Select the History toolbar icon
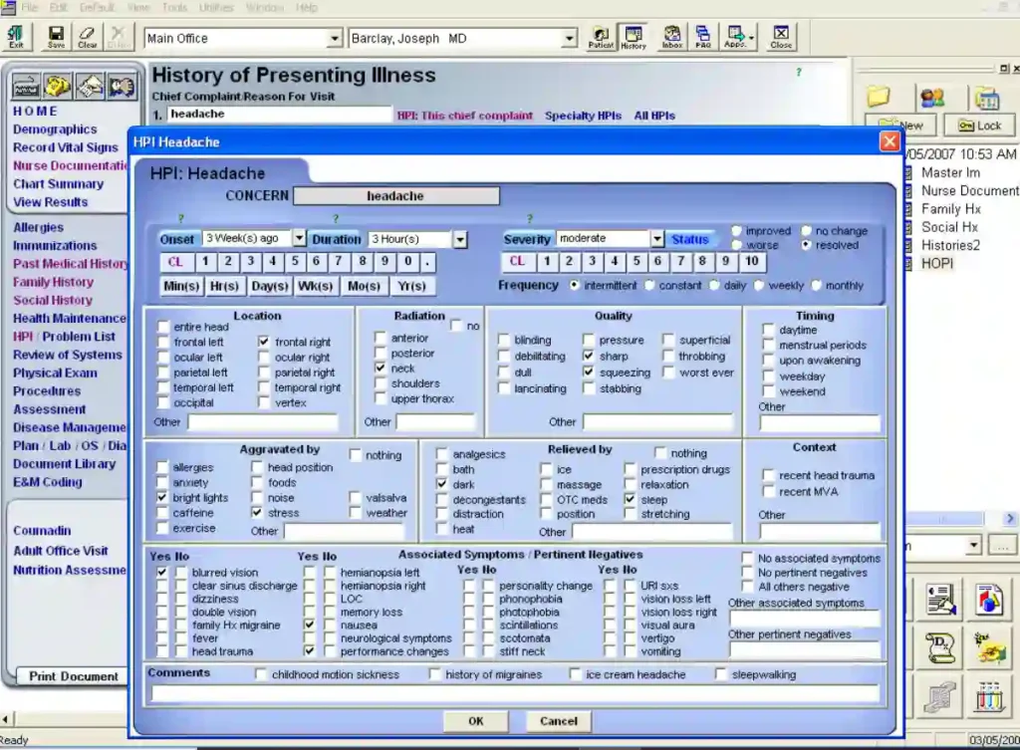The width and height of the screenshot is (1020, 750). pos(632,38)
